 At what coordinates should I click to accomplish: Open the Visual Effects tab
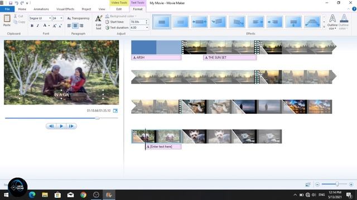pos(65,9)
